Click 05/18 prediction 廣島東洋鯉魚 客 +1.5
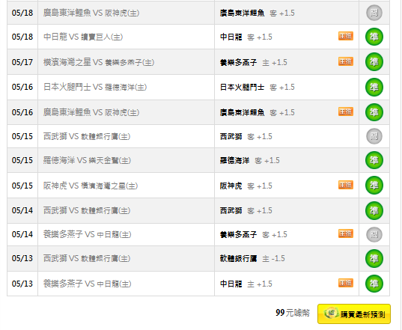This screenshot has height=330, width=402. click(258, 13)
